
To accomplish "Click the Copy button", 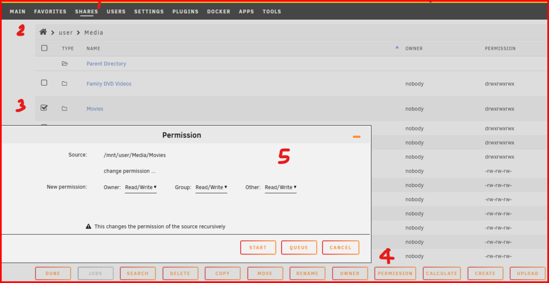I will coord(223,273).
